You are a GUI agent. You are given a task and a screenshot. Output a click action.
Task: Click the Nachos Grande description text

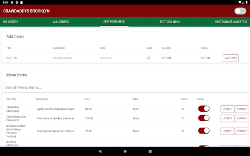(x=56, y=131)
